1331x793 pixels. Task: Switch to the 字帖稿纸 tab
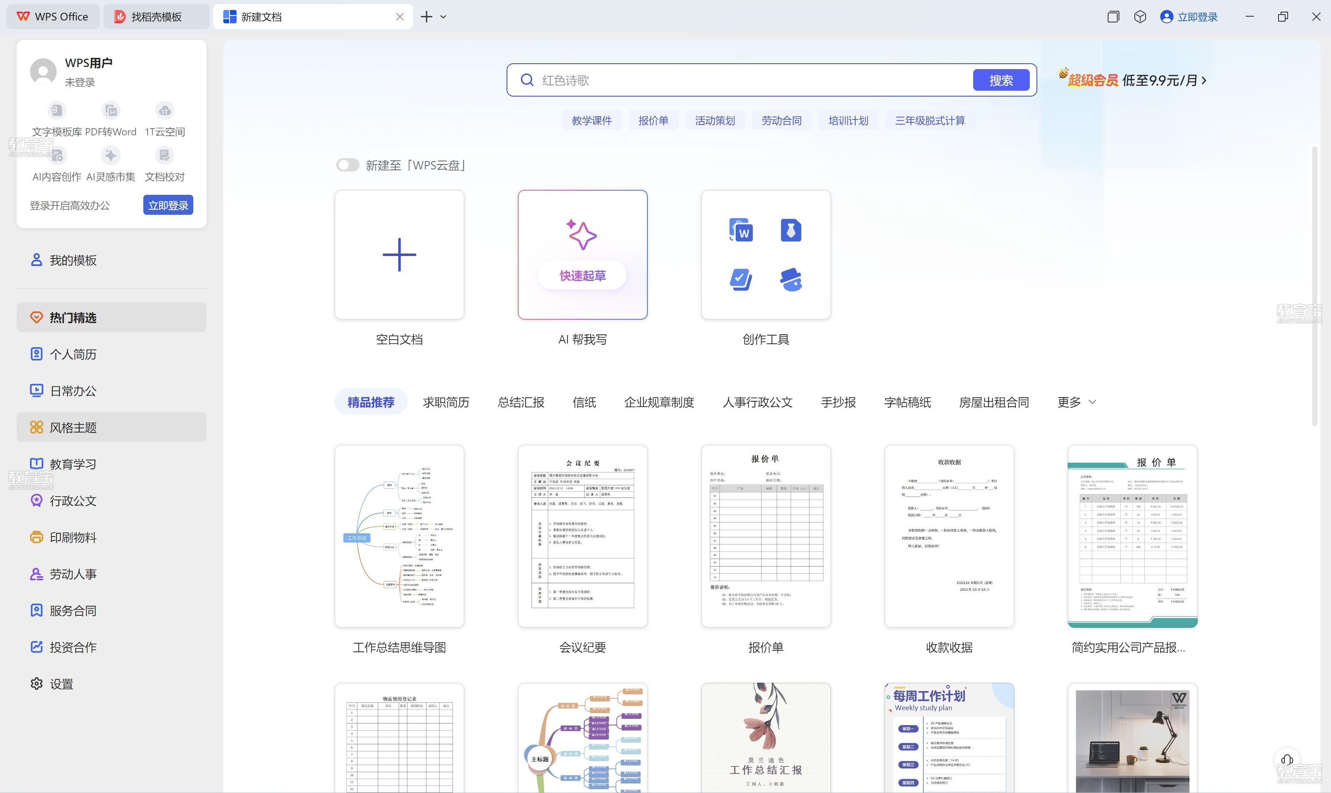[907, 402]
